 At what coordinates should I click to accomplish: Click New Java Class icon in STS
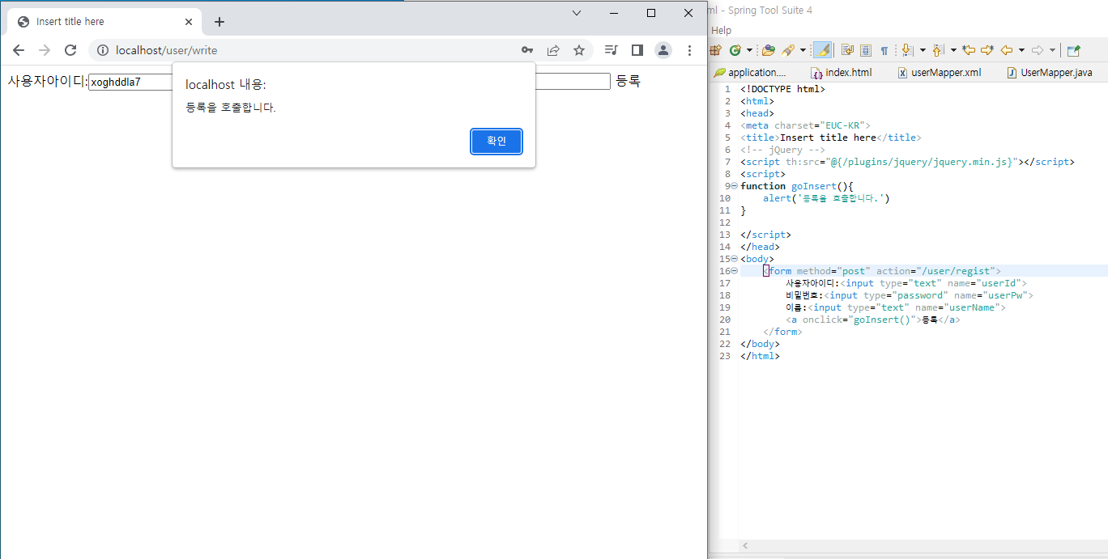point(735,50)
